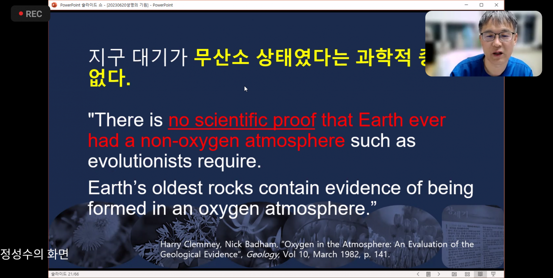
Task: Switch to Normal view
Action: click(x=454, y=274)
